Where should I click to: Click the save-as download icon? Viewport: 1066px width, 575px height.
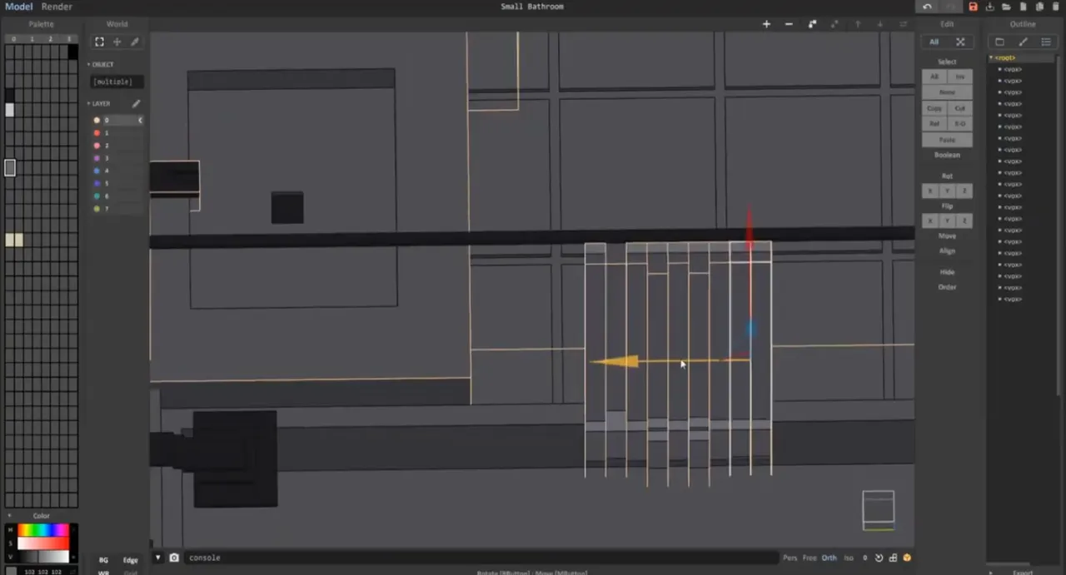[990, 7]
